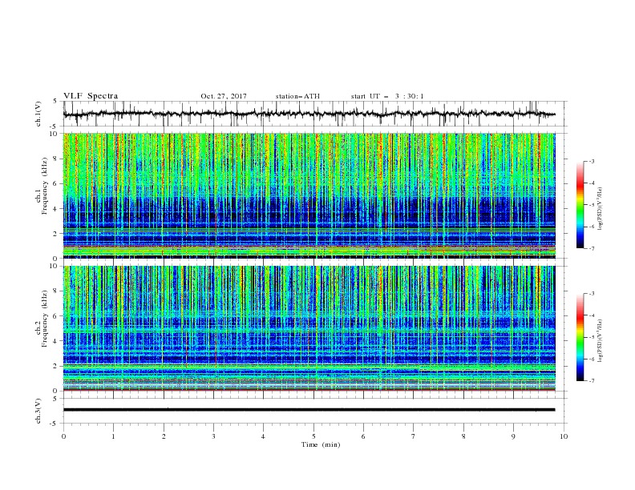
Task: Select the date "Oct. 27, 2017" in header
Action: tap(224, 96)
